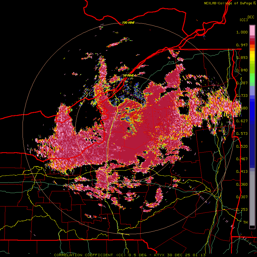Select the 0.893 legend value
This screenshot has height=257, width=257.
pyautogui.click(x=242, y=57)
